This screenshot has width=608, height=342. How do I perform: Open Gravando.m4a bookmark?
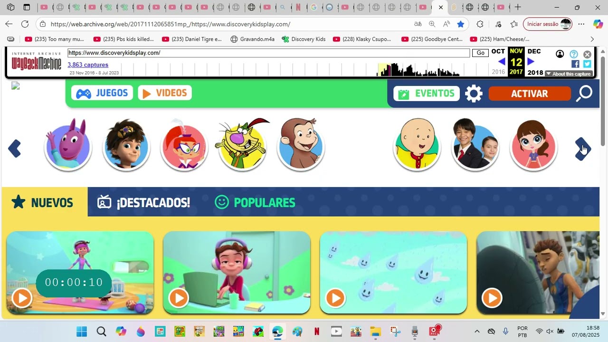pyautogui.click(x=252, y=39)
